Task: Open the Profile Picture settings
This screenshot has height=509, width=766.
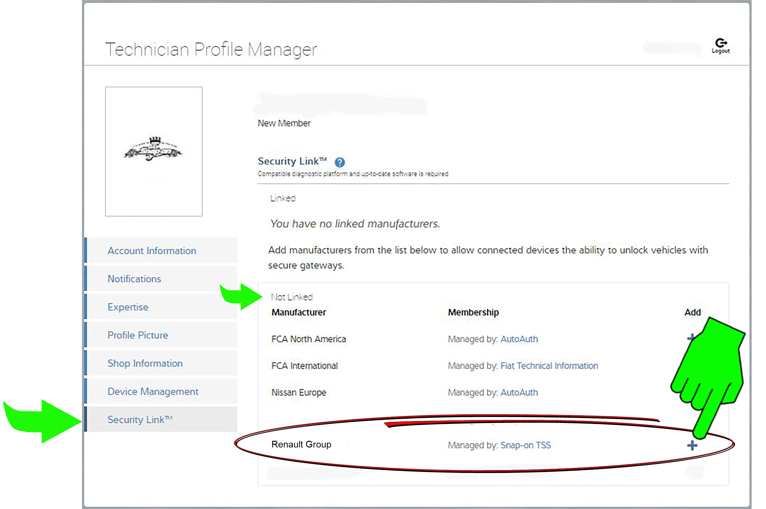Action: [x=138, y=335]
